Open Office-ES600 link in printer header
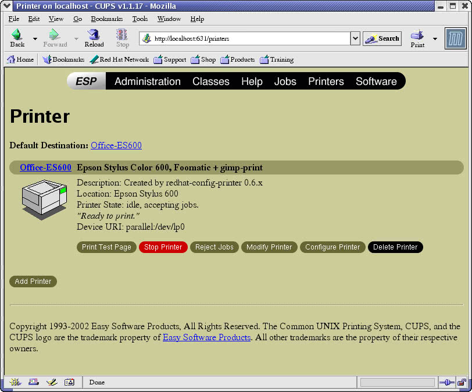 tap(45, 168)
